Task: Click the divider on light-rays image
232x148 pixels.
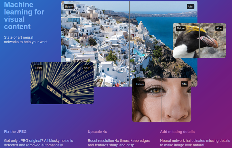Action: click(62, 83)
